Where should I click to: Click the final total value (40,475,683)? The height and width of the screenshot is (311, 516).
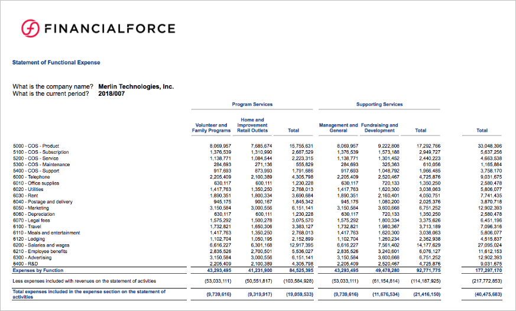(488, 294)
